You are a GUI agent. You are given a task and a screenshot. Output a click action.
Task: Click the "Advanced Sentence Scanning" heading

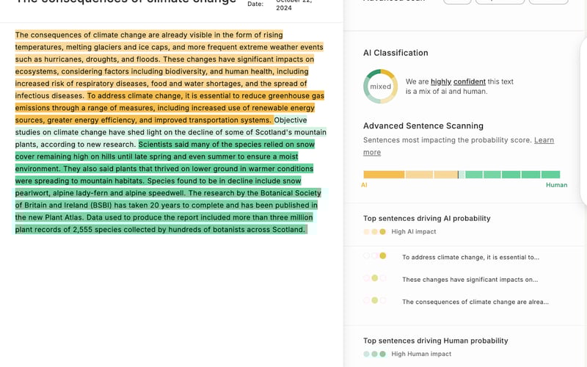tap(423, 126)
